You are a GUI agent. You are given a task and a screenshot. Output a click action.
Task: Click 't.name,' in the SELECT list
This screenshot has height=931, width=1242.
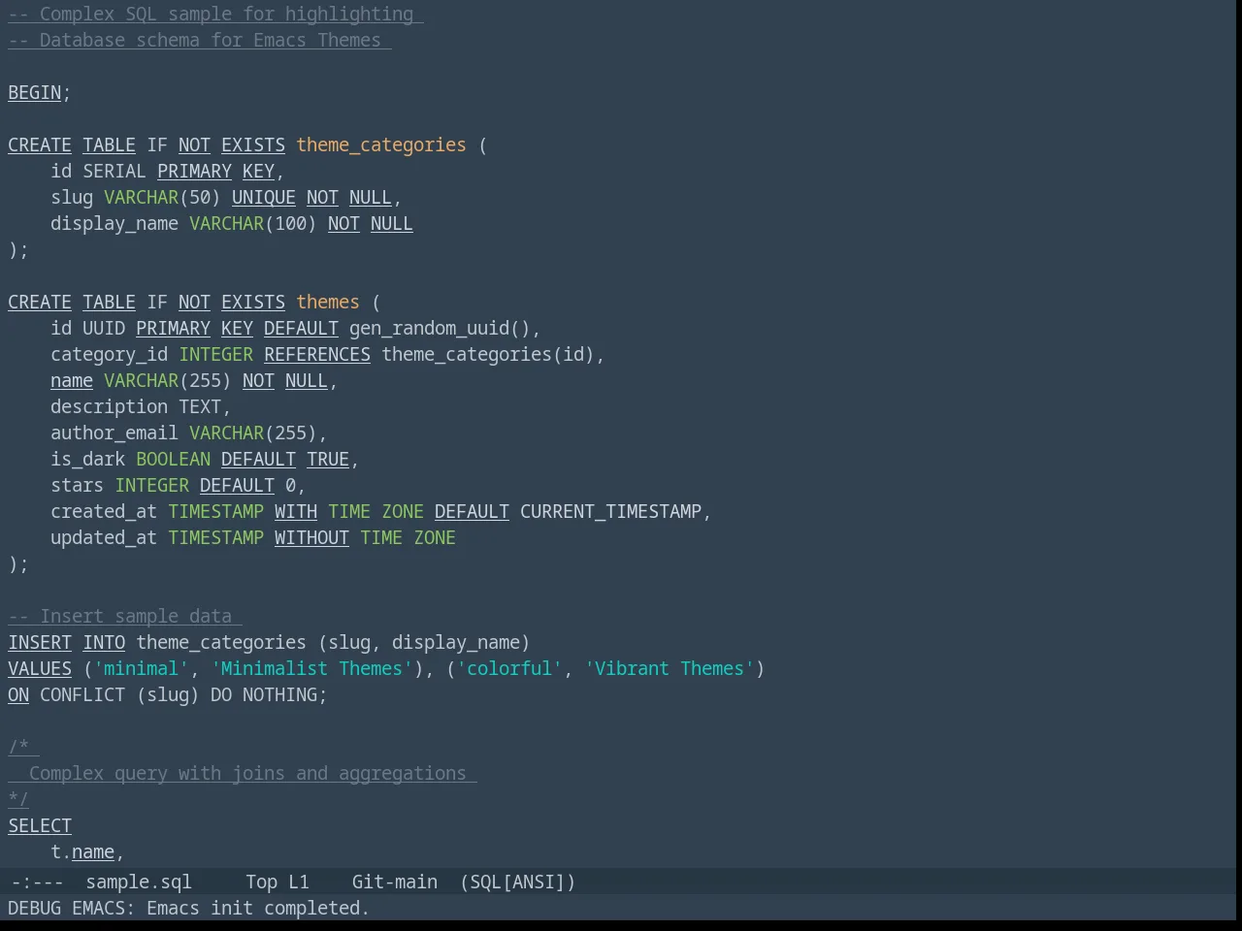tap(88, 852)
